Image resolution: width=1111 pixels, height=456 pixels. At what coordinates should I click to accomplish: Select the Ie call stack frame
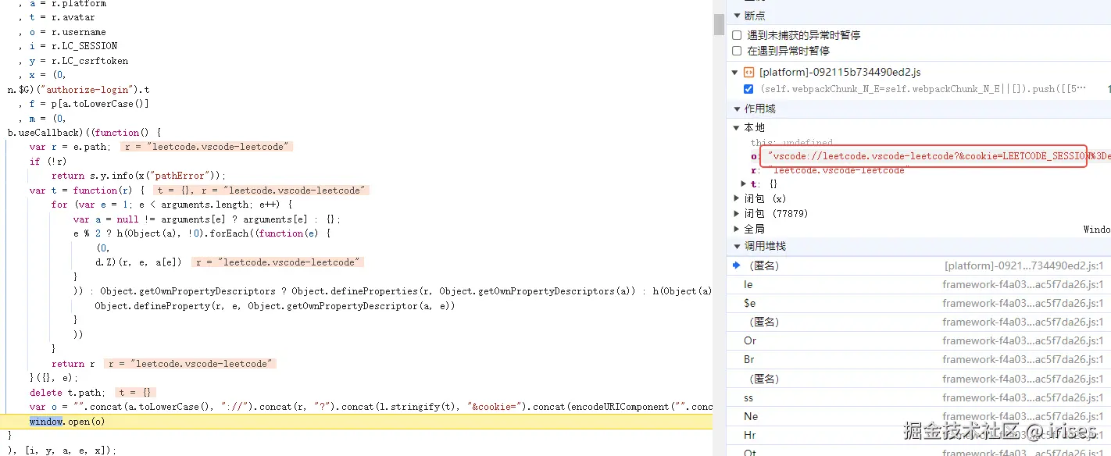click(919, 284)
